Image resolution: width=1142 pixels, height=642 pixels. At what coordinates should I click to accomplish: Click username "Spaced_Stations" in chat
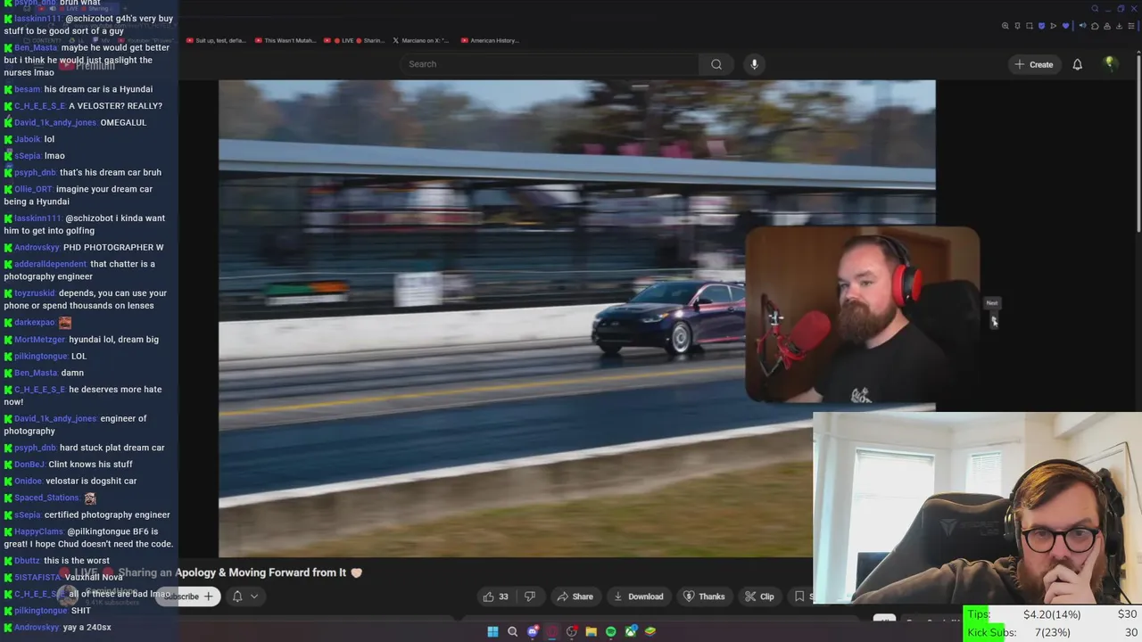(46, 498)
